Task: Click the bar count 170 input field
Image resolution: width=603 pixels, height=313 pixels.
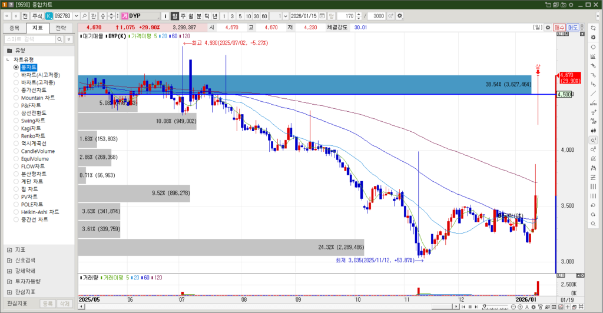Action: click(346, 16)
